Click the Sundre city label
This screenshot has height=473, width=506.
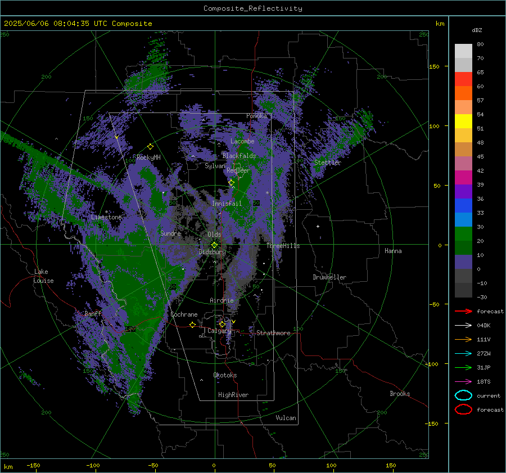170,233
